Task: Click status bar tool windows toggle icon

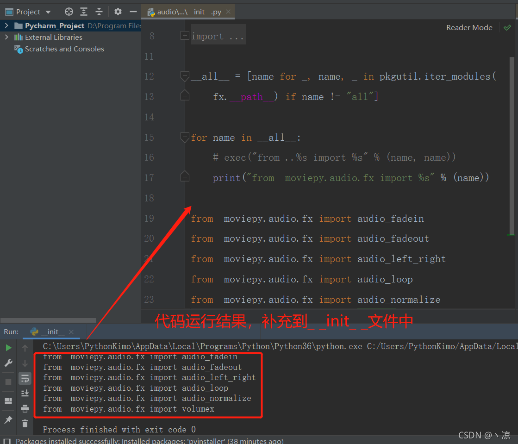Action: coord(6,441)
